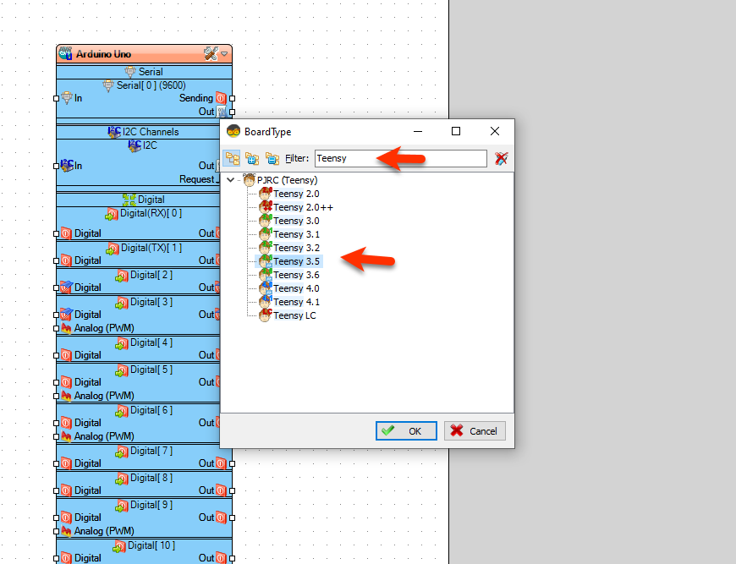
Task: Cancel the BoardType dialog
Action: (x=475, y=430)
